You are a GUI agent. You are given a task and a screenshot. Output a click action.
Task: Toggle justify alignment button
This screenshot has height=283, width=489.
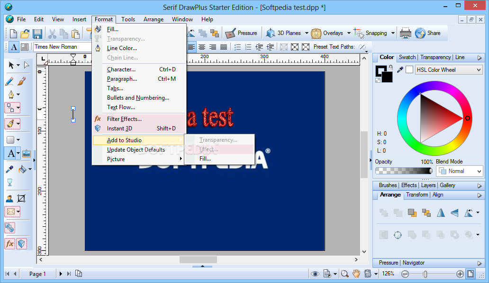[224, 47]
